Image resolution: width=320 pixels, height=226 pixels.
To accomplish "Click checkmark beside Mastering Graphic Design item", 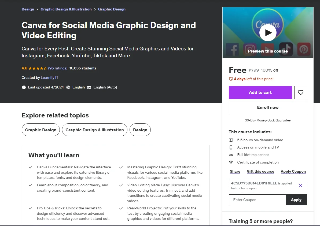I will click(121, 167).
